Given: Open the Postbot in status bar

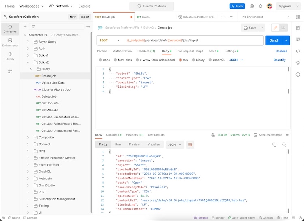Looking at the screenshot, I should 201,218.
